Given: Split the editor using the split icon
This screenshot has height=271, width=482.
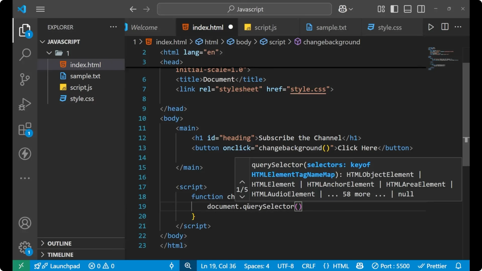Looking at the screenshot, I should pos(444,27).
